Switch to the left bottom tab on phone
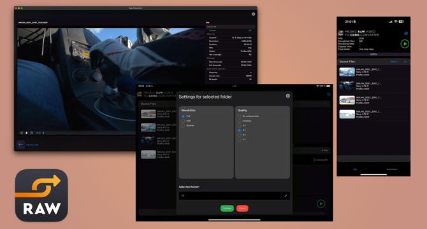 click(x=355, y=169)
